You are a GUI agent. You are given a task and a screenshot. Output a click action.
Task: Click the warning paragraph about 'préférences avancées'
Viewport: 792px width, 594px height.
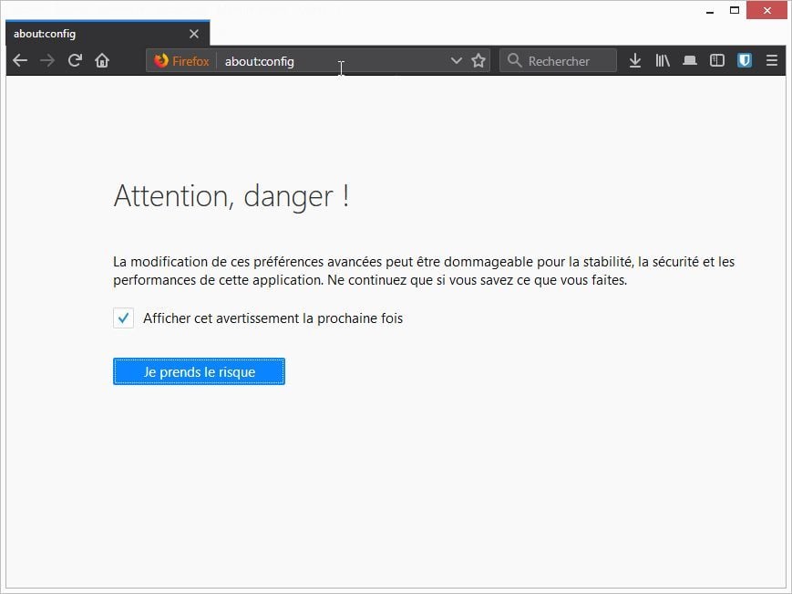(x=423, y=271)
